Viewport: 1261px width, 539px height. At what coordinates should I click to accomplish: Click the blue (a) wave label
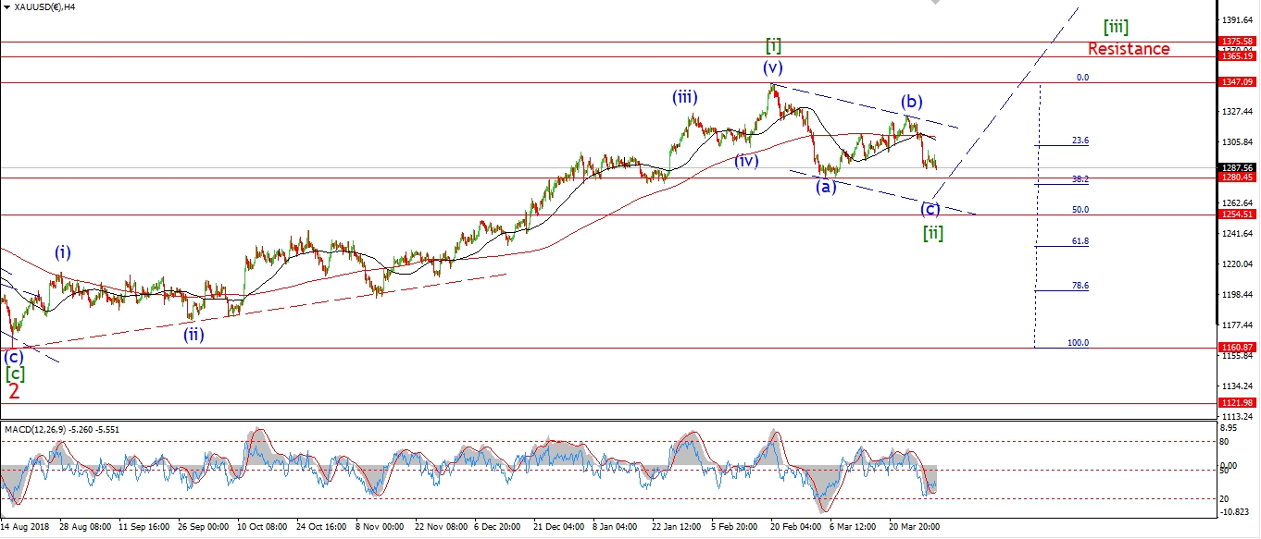coord(826,187)
